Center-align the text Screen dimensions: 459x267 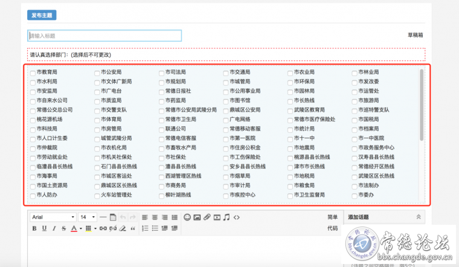(155, 217)
